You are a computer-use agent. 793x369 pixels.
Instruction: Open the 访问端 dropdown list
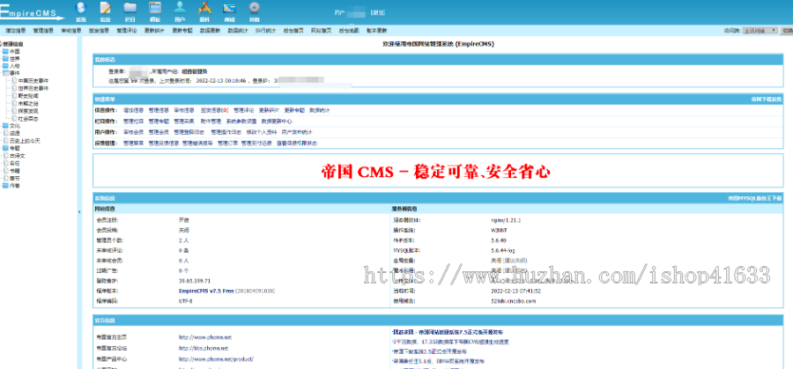pyautogui.click(x=760, y=30)
